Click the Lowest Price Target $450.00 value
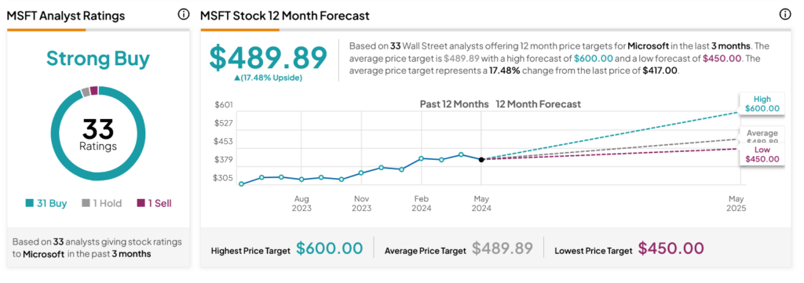The image size is (804, 283). pyautogui.click(x=671, y=249)
